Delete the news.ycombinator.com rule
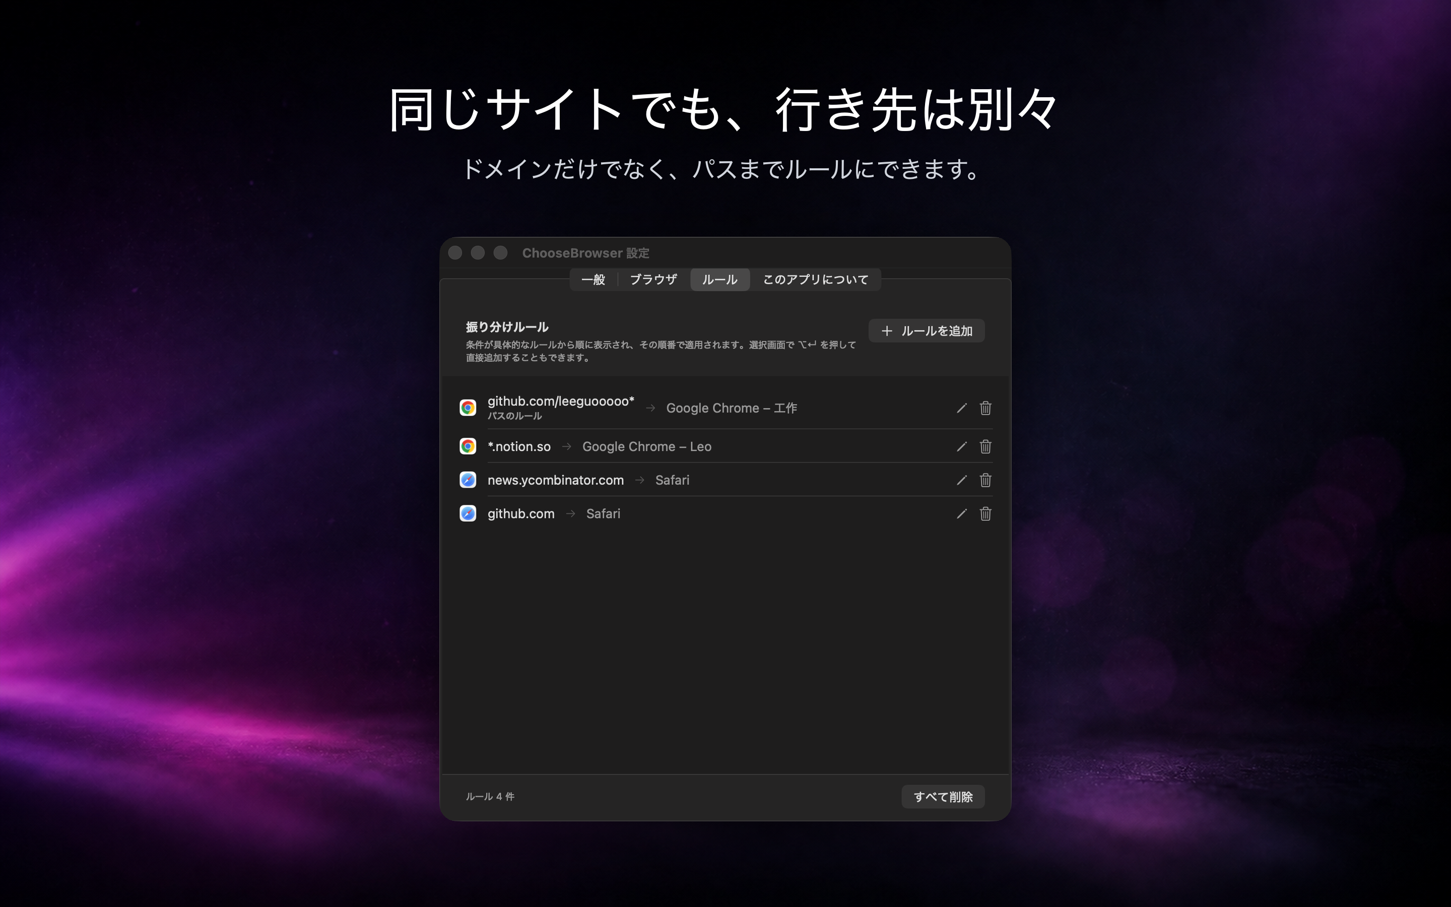The height and width of the screenshot is (907, 1451). [985, 480]
